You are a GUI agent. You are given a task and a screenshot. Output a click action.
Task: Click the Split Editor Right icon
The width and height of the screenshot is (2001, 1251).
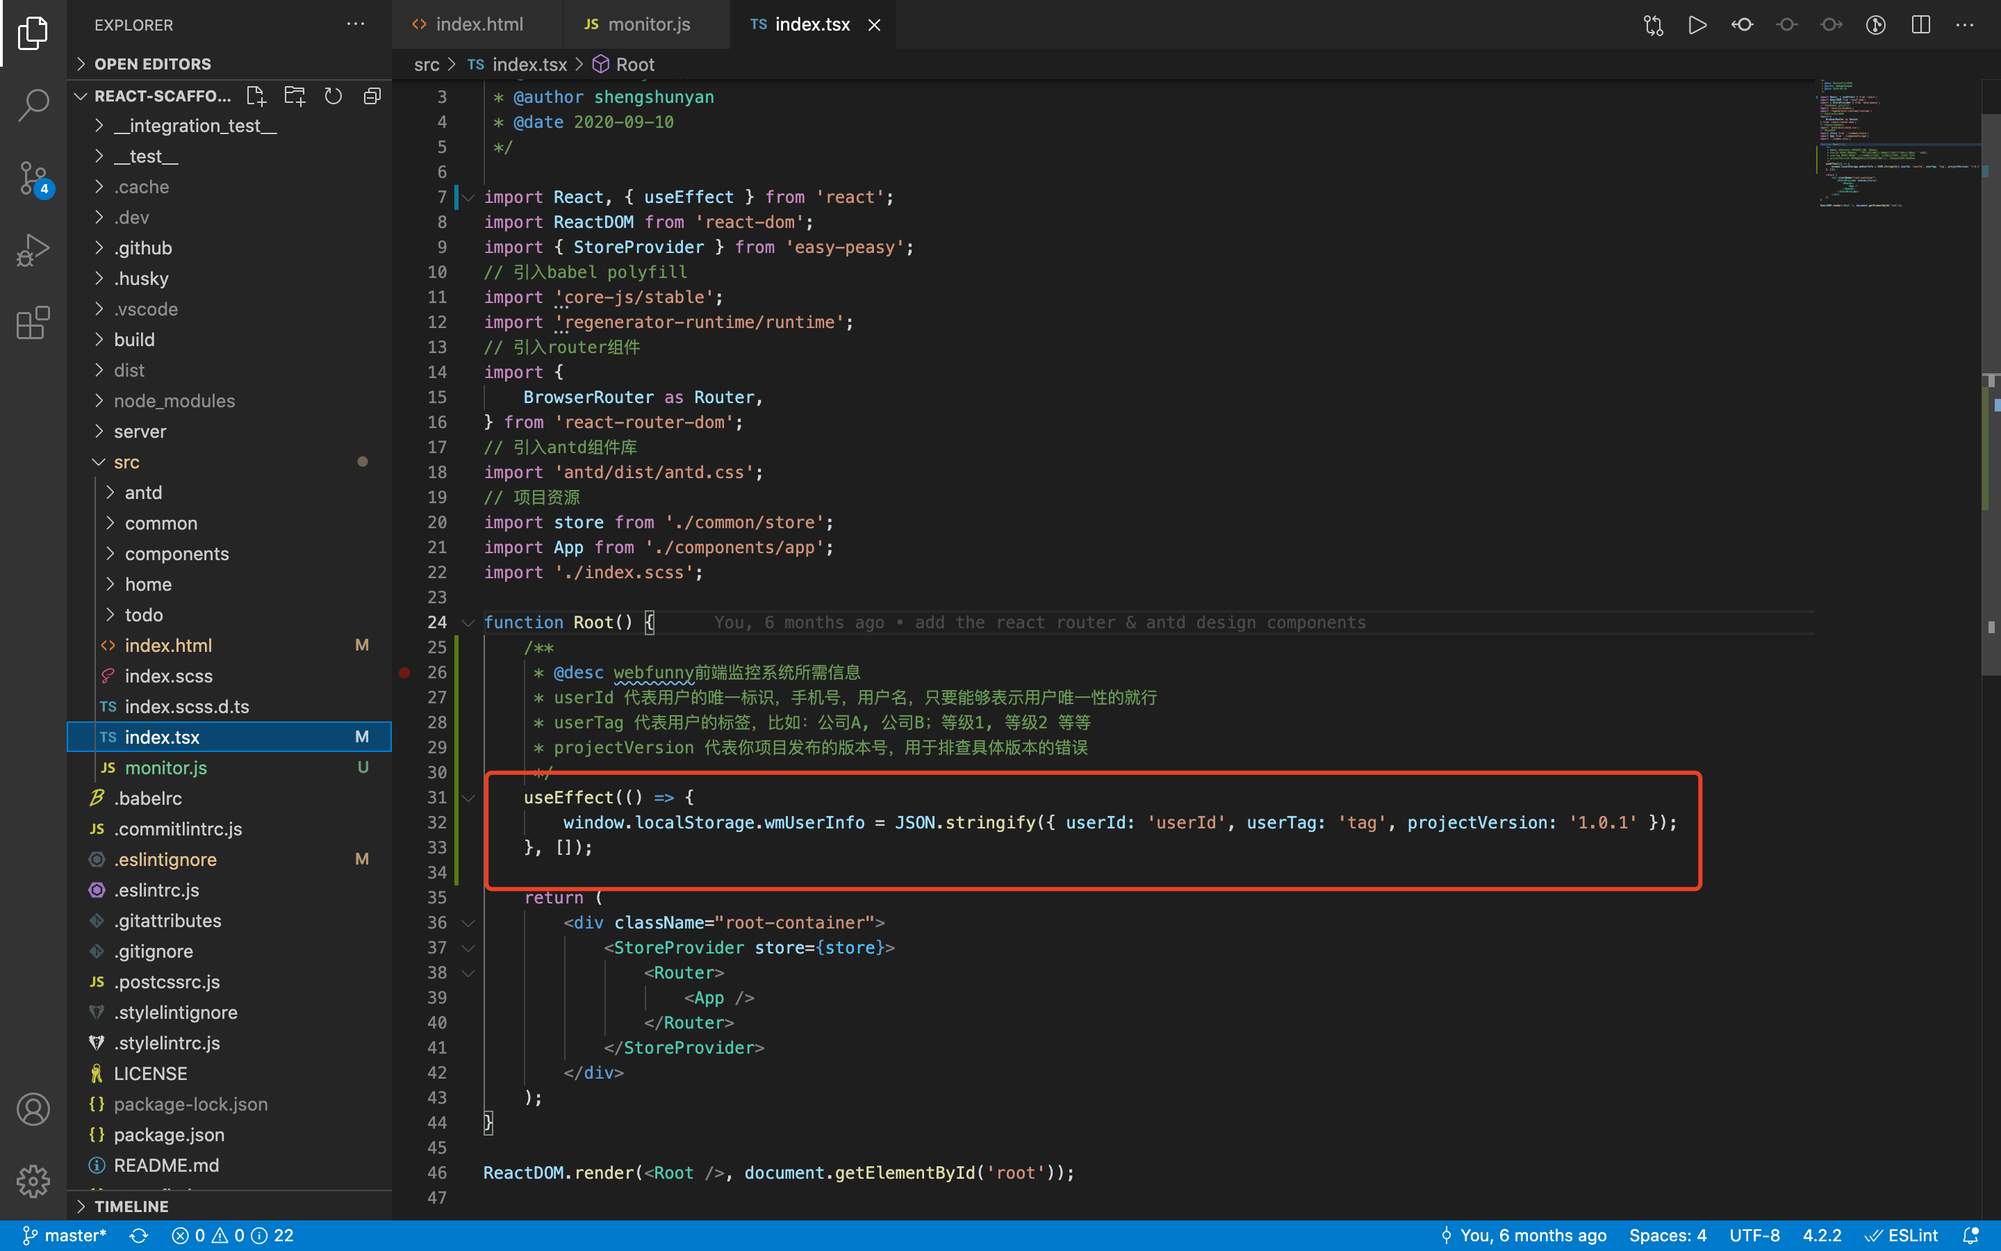(1921, 25)
